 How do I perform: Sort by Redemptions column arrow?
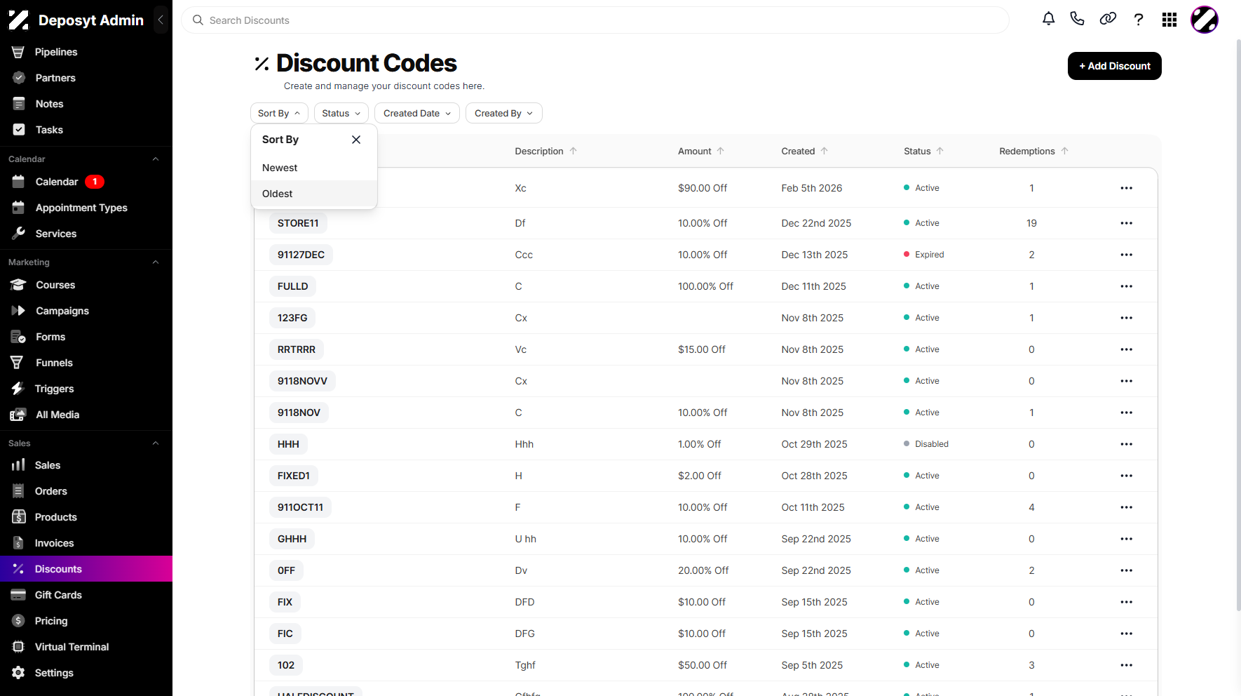[1065, 151]
